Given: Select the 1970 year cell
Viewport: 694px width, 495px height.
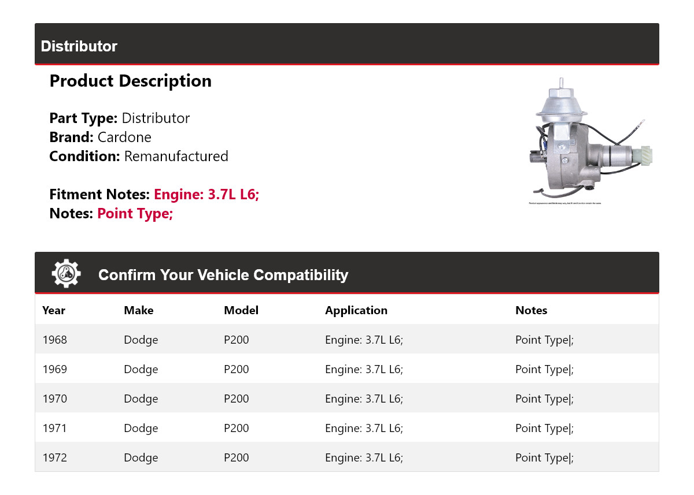Looking at the screenshot, I should pos(55,399).
